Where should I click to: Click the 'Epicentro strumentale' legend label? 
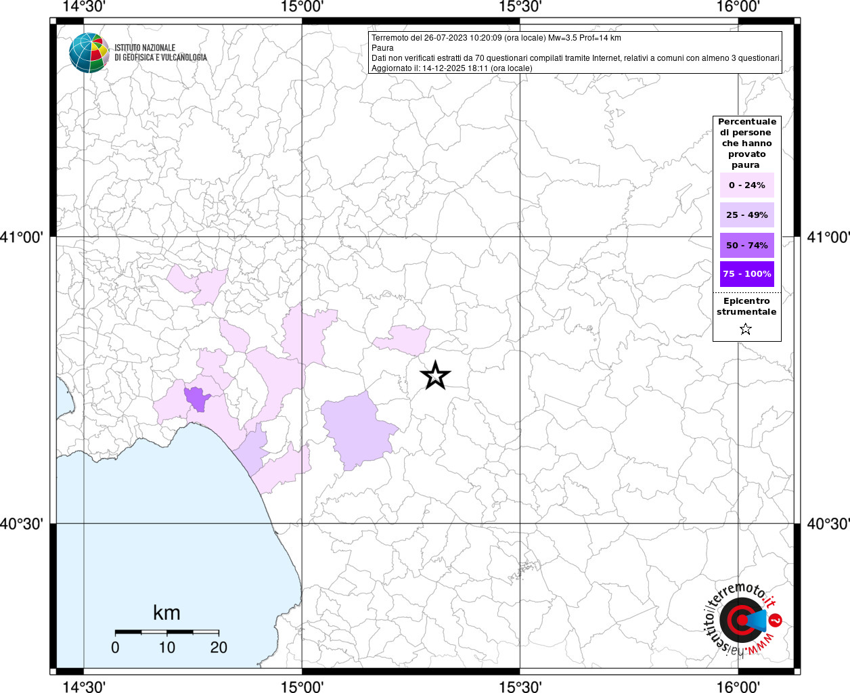tap(746, 307)
